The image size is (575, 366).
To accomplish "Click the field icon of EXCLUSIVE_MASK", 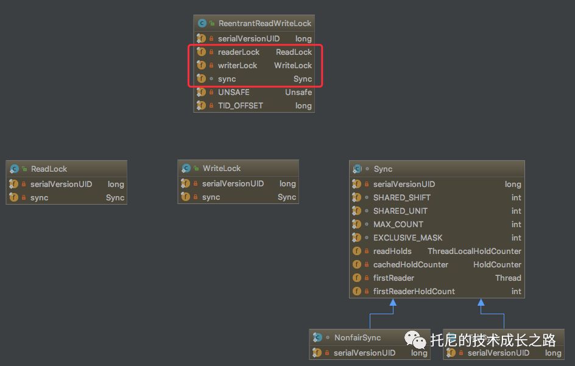I will click(x=356, y=238).
